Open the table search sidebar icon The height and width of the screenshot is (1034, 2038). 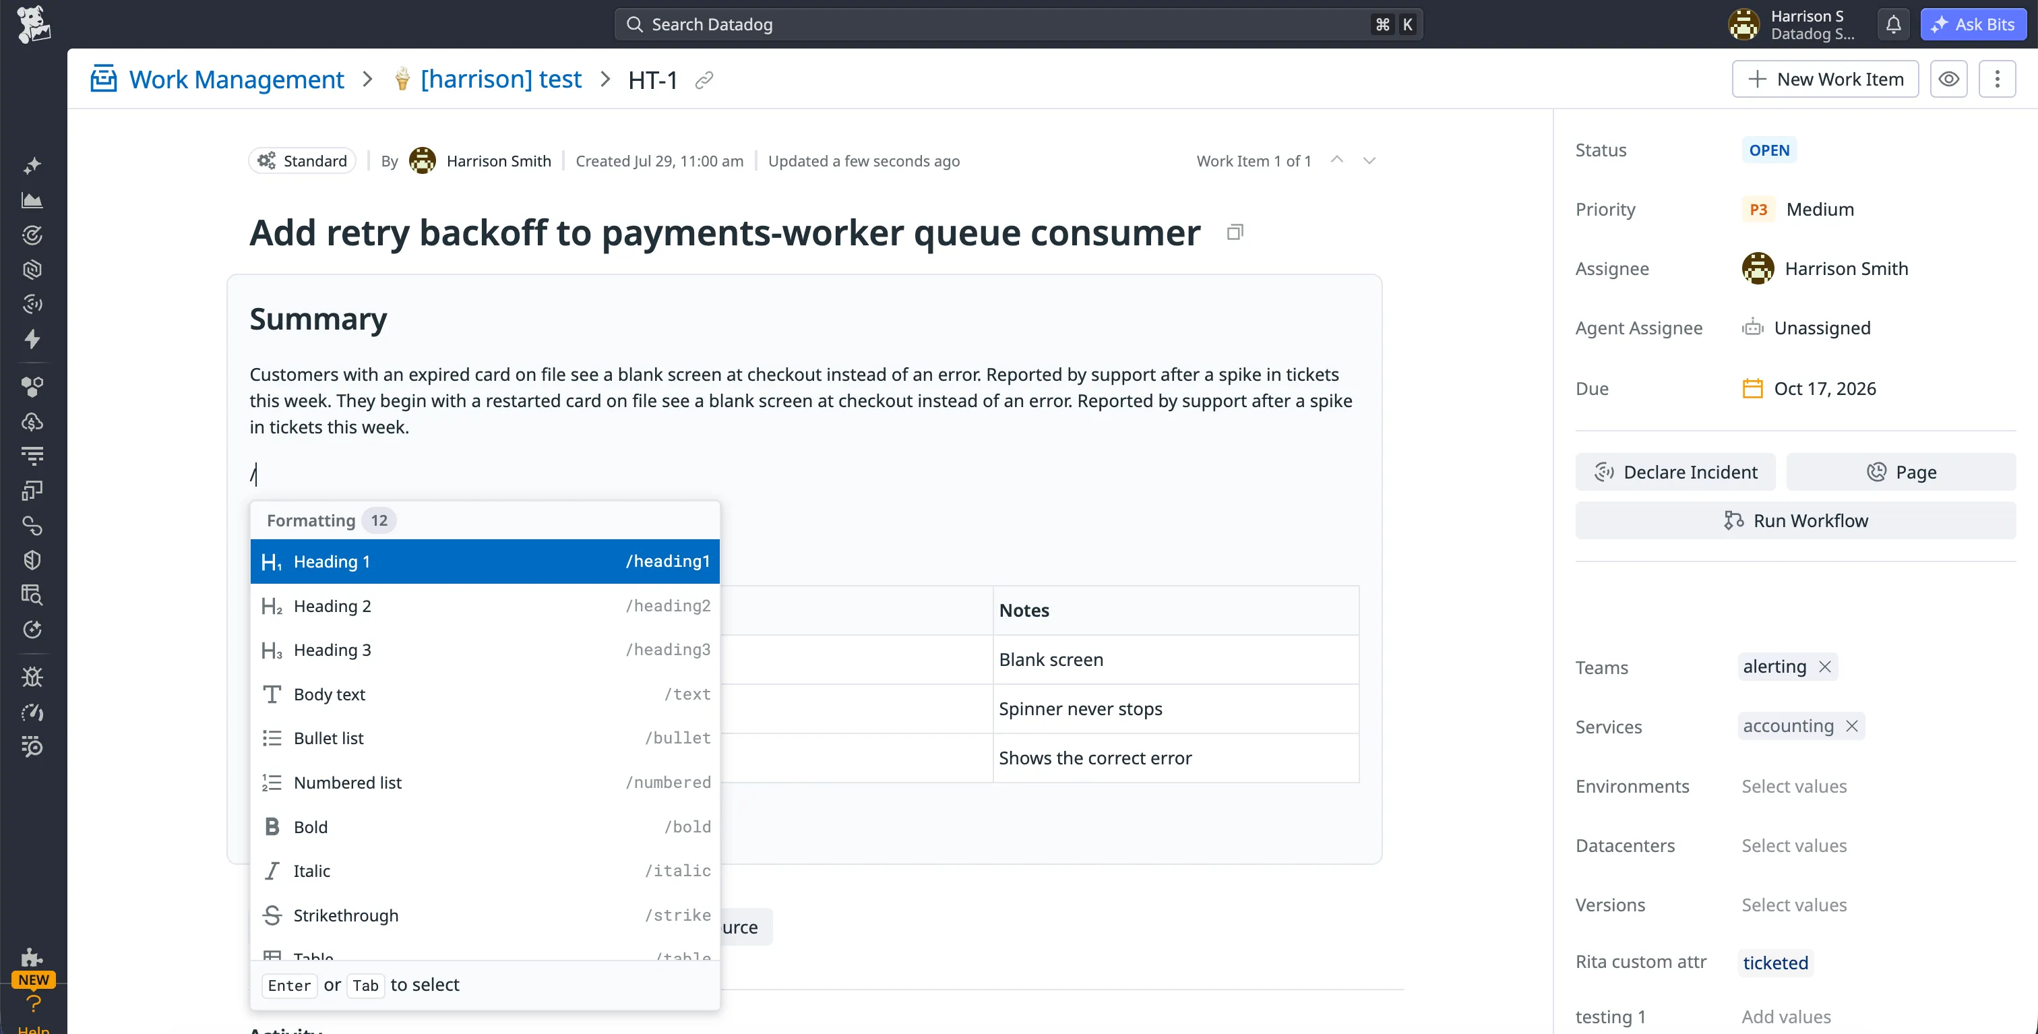(32, 594)
